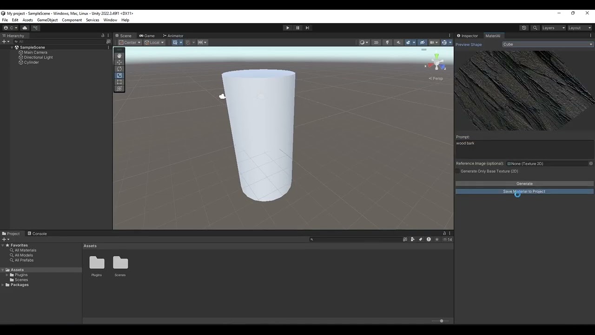Open Preview Shape Cube dropdown

pyautogui.click(x=548, y=44)
